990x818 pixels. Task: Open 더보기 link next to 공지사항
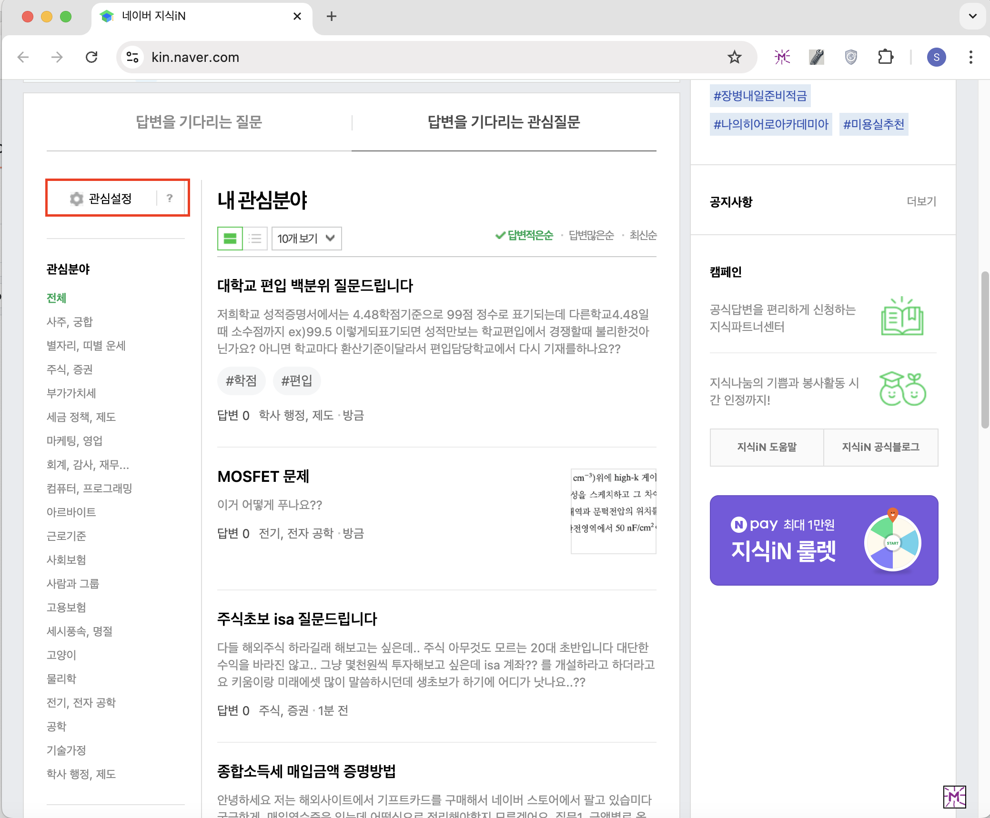pos(921,201)
